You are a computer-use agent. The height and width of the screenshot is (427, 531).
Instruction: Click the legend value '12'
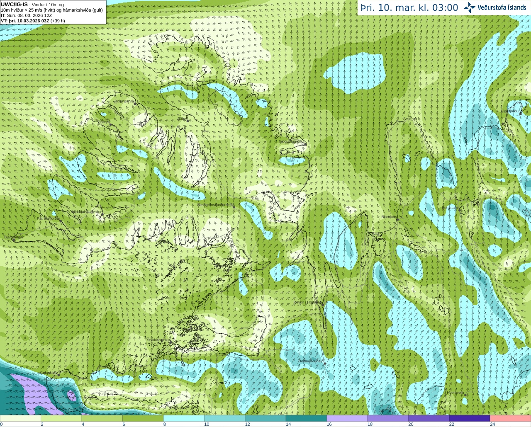click(x=247, y=425)
